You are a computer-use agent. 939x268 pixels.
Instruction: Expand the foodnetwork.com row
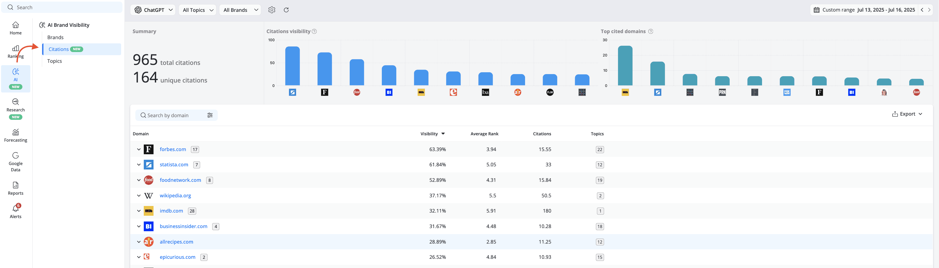coord(139,180)
